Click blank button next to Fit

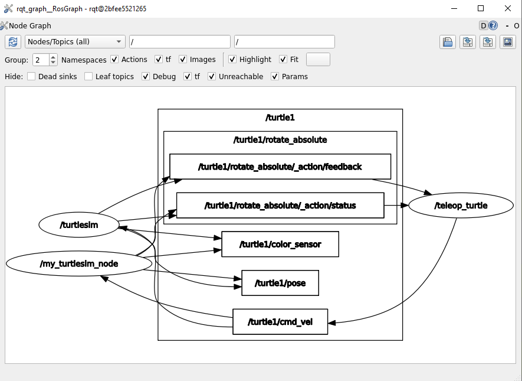click(x=318, y=59)
